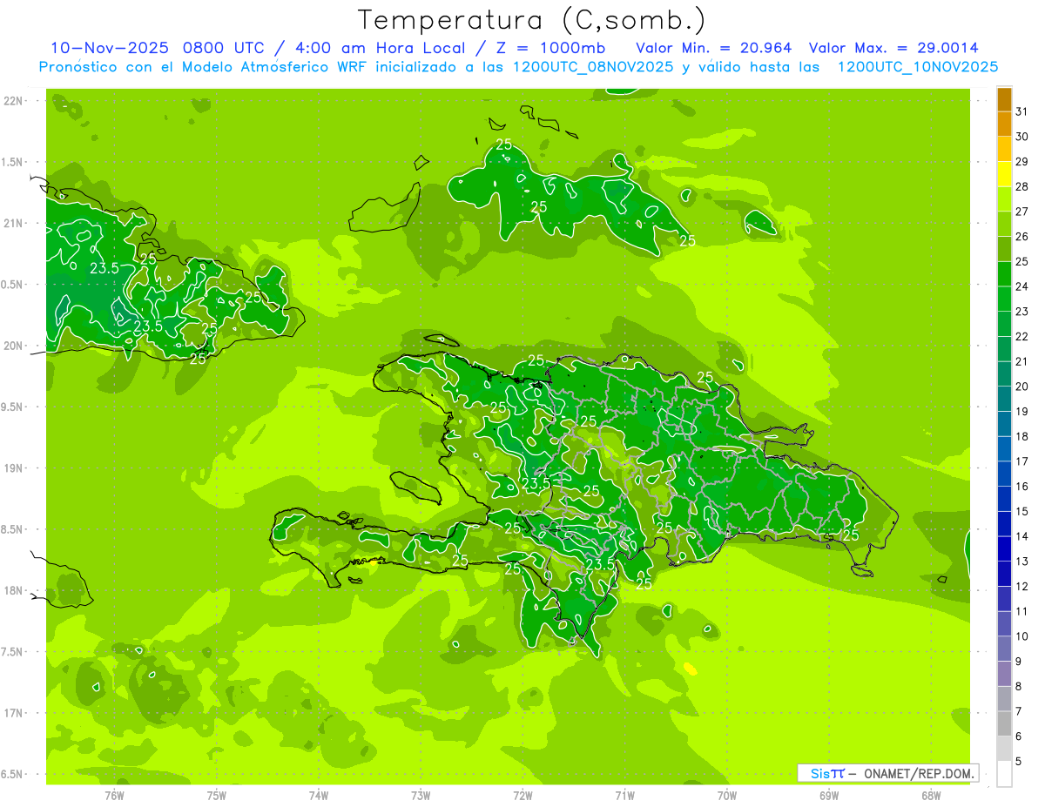This screenshot has height=807, width=1045.
Task: Click the orange legend swatch between 30 and 31
Action: (1004, 124)
